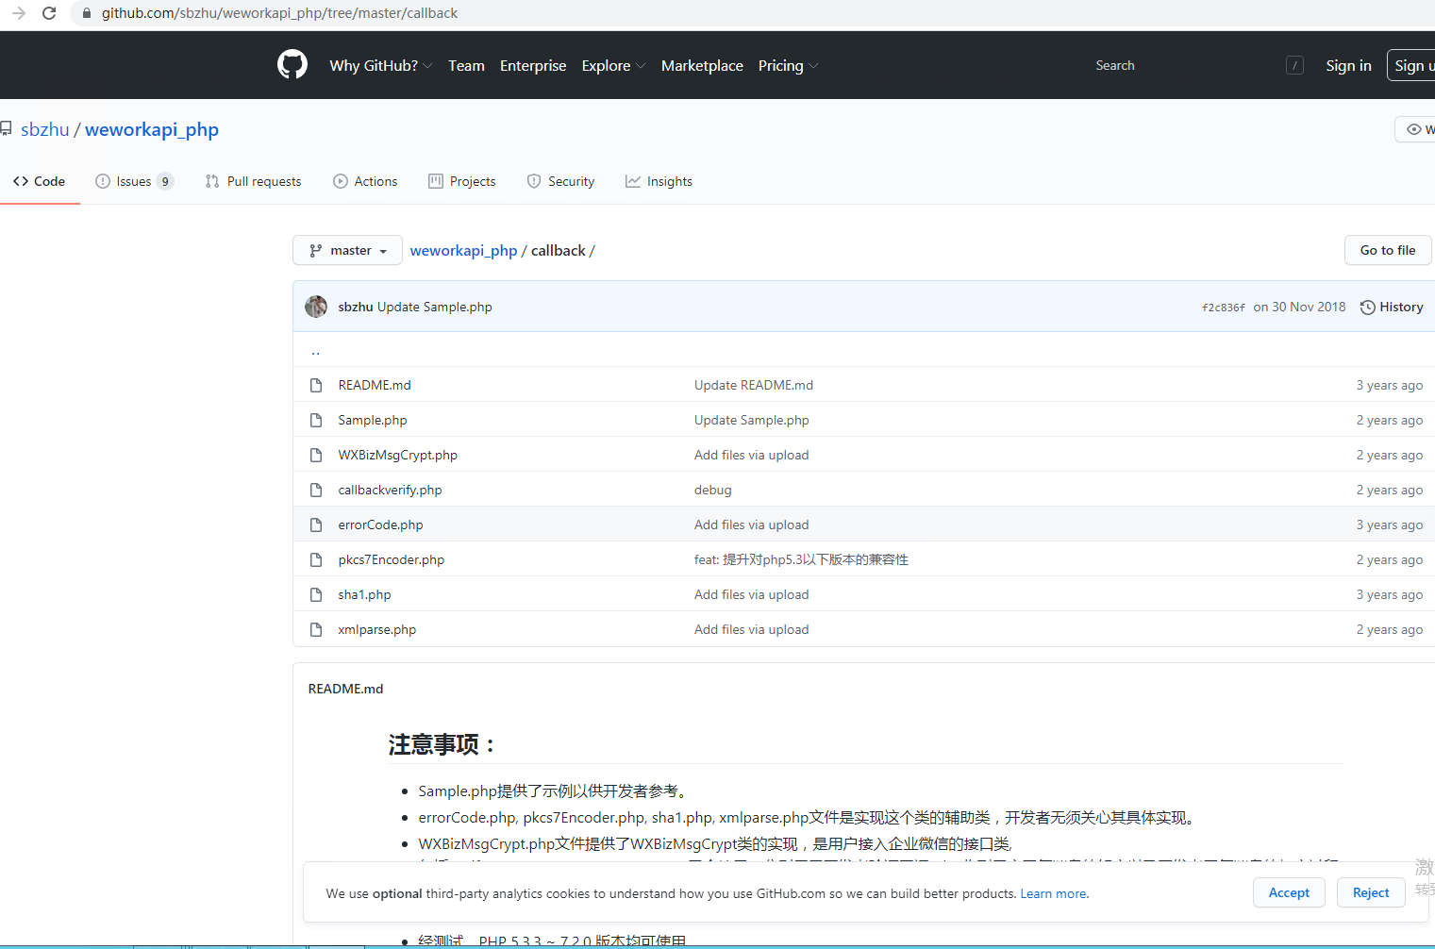
Task: Click the file icon next to README.md
Action: [316, 385]
